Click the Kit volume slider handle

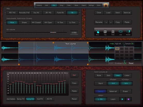pos(53,33)
